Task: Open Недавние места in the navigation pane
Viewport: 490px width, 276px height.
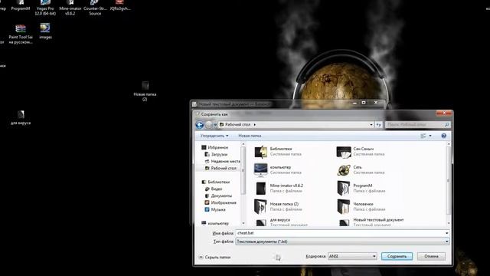Action: click(x=222, y=161)
